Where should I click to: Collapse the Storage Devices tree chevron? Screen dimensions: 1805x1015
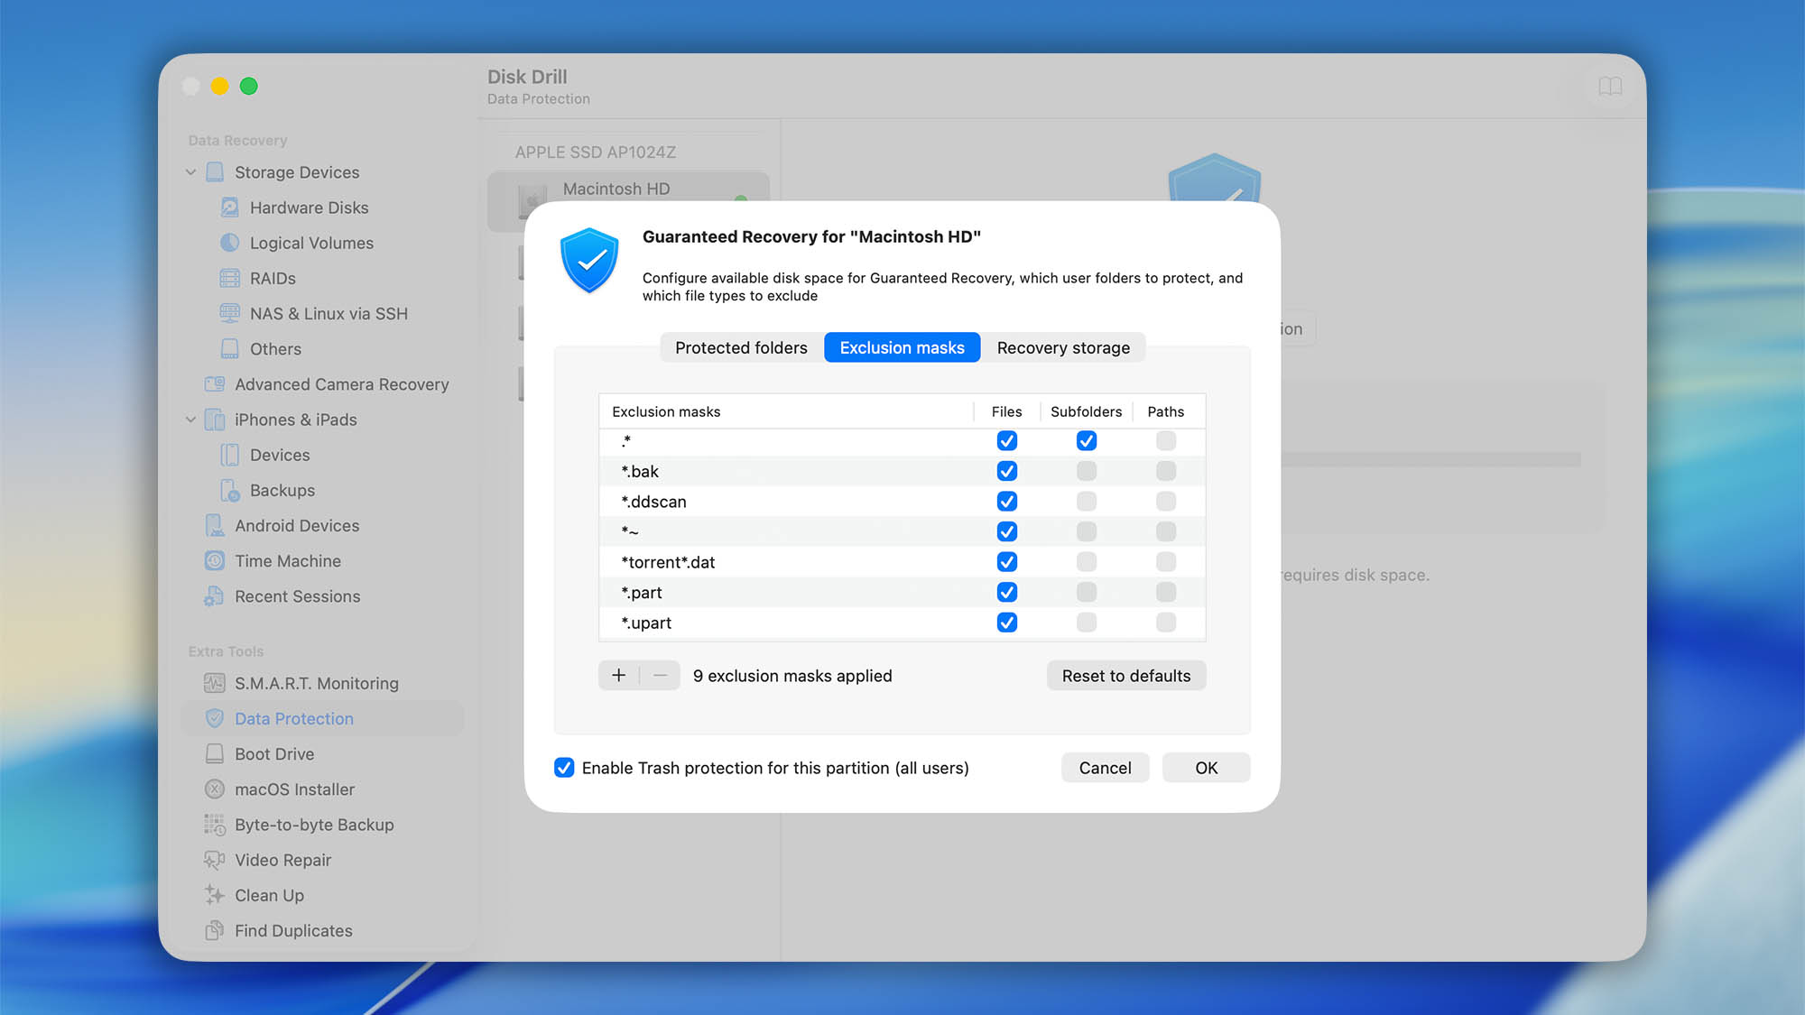[x=191, y=172]
